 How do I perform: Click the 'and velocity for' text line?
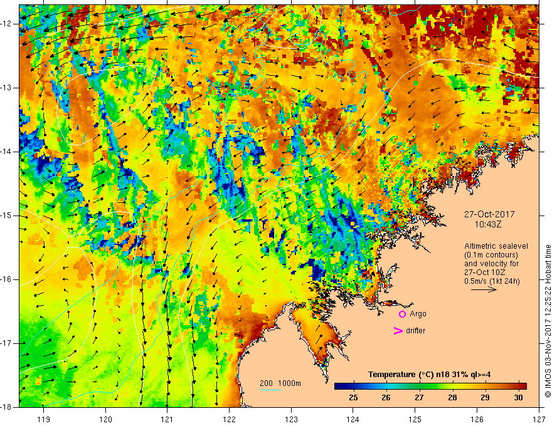[x=491, y=264]
